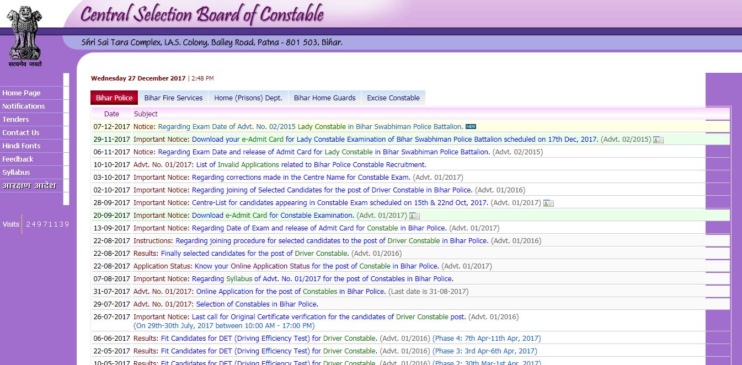Screen dimensions: 742x365
Task: Open Regarding Syllabus of Advt. No. 01/2017 notice
Action: (323, 279)
